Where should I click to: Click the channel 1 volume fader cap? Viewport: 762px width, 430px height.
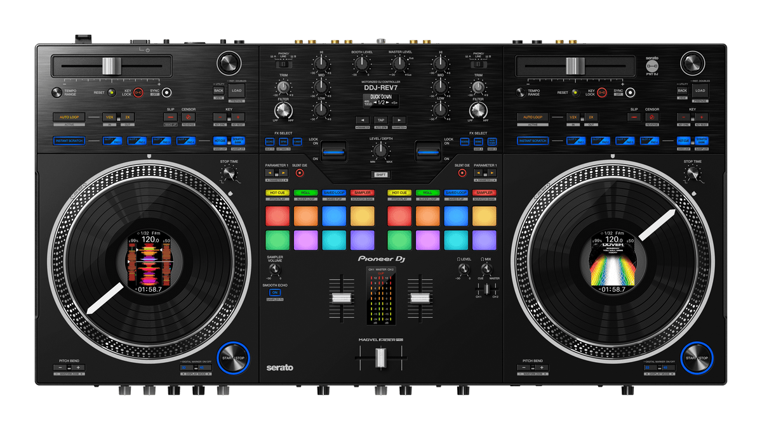341,298
